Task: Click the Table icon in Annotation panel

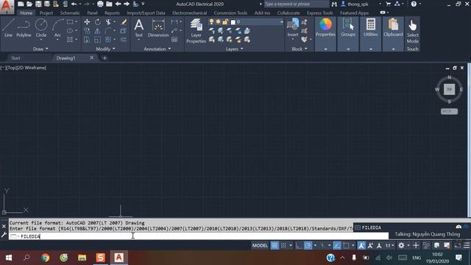Action: [174, 39]
